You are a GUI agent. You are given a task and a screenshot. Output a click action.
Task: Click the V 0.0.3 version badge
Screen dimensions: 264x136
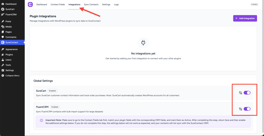coord(255,5)
